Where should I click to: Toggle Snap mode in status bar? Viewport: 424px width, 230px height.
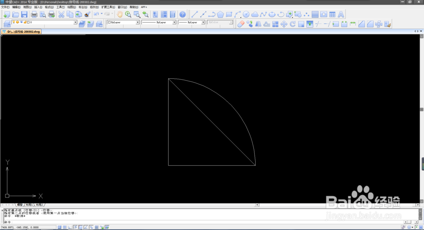(x=59, y=227)
